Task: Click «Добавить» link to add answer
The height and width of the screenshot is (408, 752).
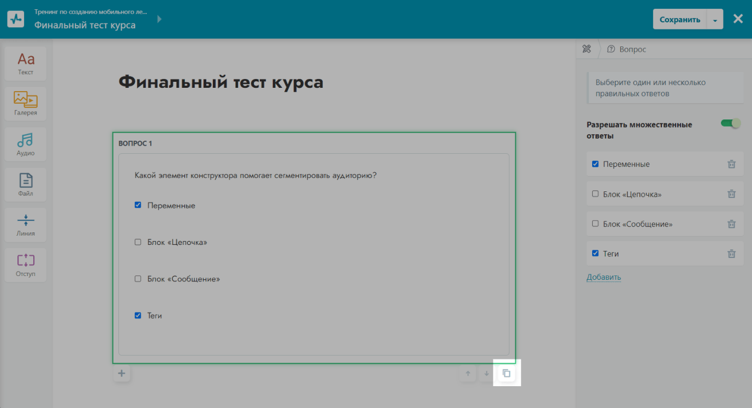Action: (604, 277)
